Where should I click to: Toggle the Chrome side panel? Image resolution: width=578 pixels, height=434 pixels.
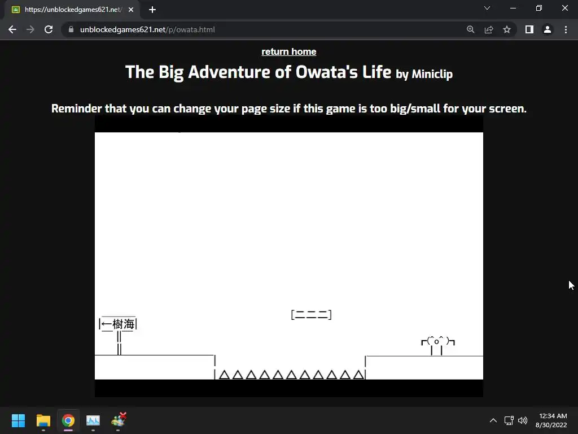click(x=529, y=29)
